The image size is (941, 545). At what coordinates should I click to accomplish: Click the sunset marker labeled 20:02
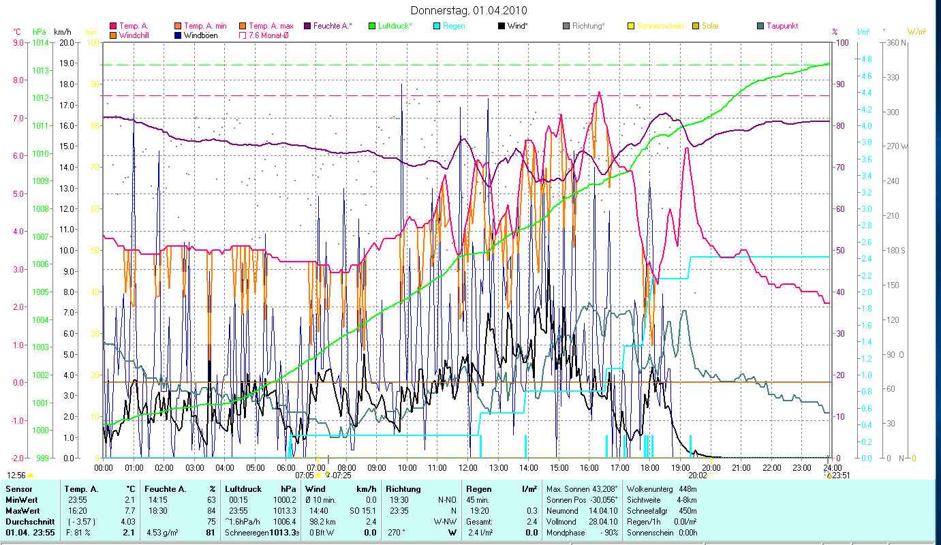pos(712,475)
